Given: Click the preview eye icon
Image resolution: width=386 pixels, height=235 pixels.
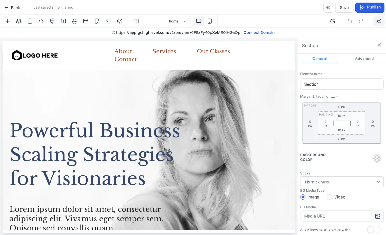Looking at the screenshot, I should 328,7.
